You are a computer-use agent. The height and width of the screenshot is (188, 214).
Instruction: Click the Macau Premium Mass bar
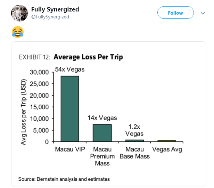point(102,133)
